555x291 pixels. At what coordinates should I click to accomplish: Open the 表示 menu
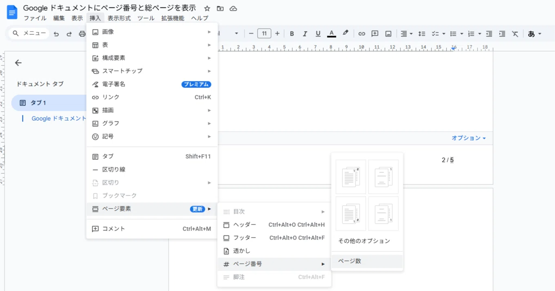tap(77, 18)
